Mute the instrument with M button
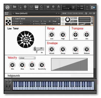Viewport: 101px width, 98px height. click(63, 23)
